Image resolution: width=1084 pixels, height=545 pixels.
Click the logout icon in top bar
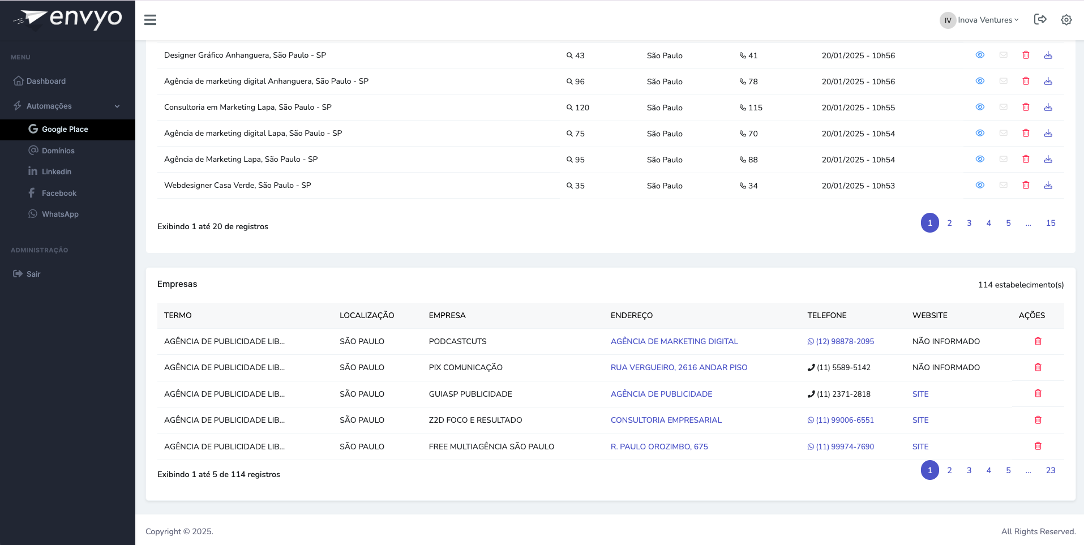pos(1040,19)
